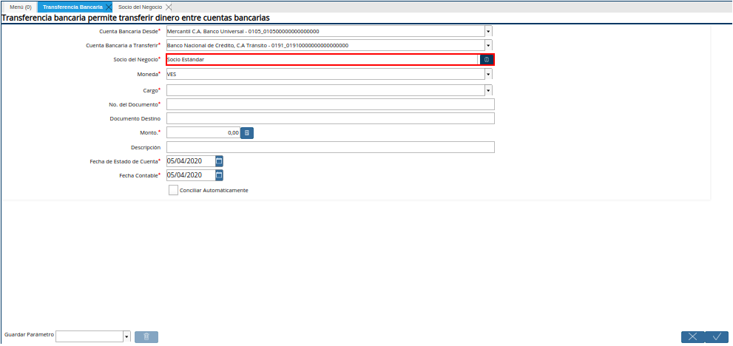The image size is (733, 346).
Task: Click the Mercantil C.A. Banco Universal value
Action: coord(243,31)
